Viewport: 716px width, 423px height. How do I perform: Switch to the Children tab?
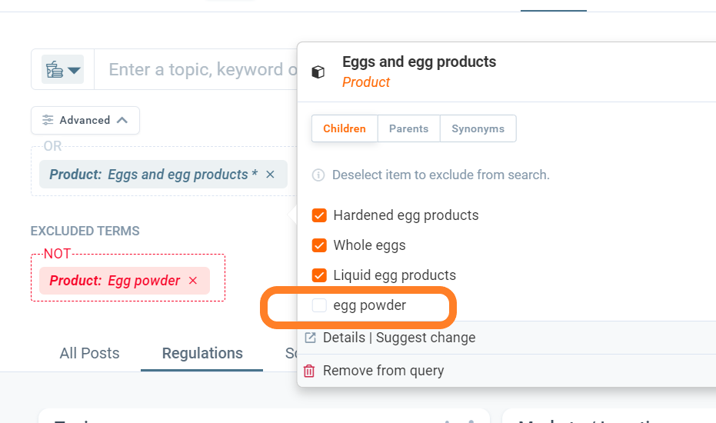(345, 128)
